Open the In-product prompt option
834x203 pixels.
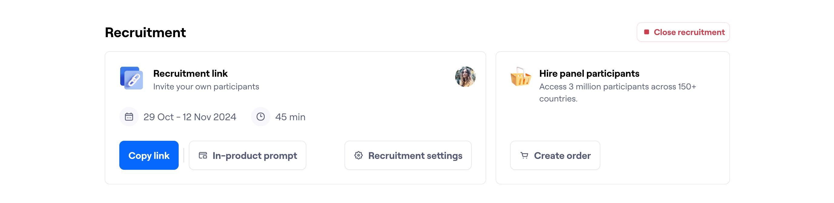(247, 155)
